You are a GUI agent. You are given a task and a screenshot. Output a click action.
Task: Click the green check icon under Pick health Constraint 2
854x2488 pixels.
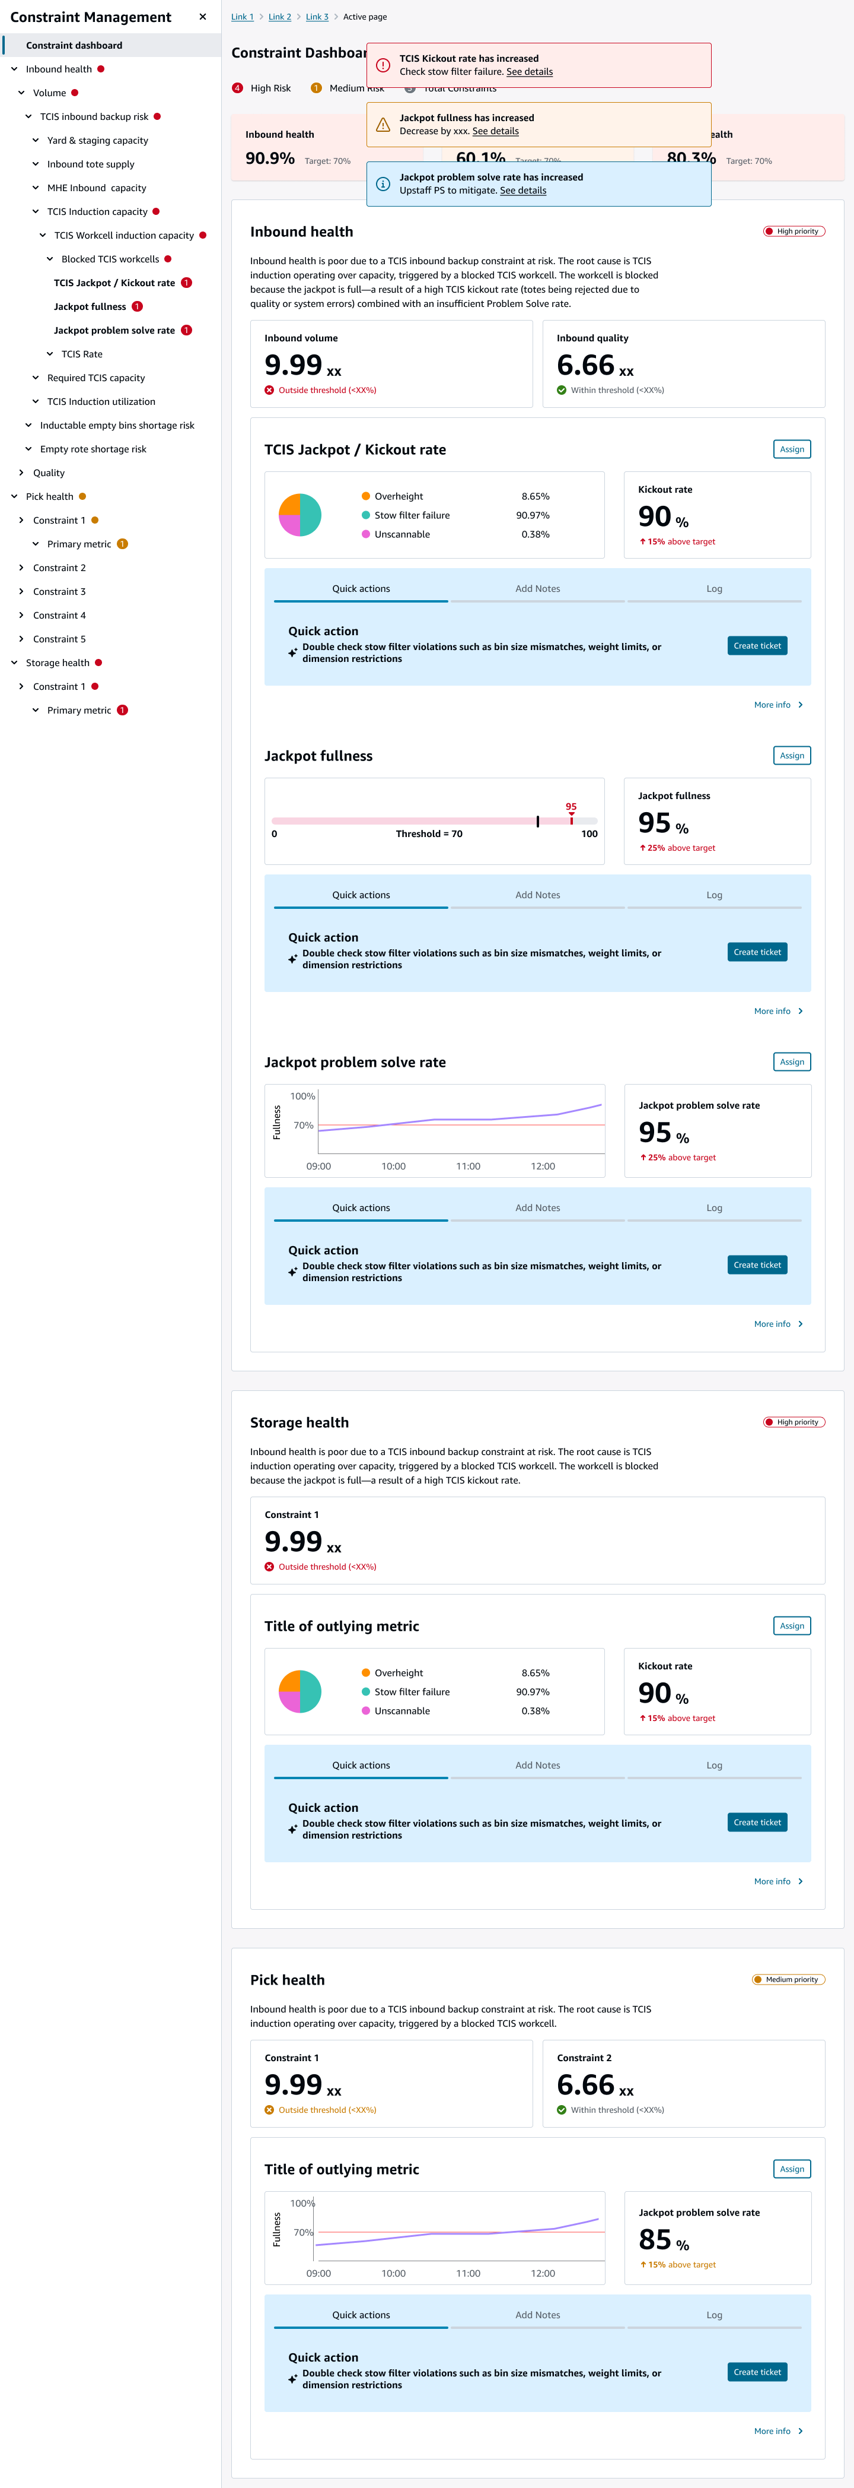coord(562,2110)
